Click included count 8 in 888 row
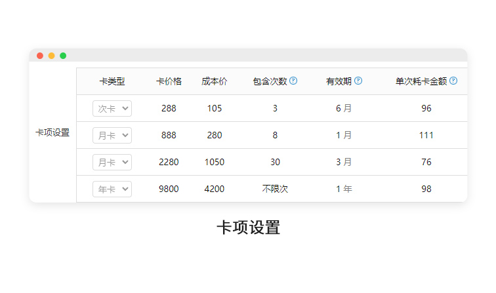Screen dimensions: 496x293 pos(275,135)
